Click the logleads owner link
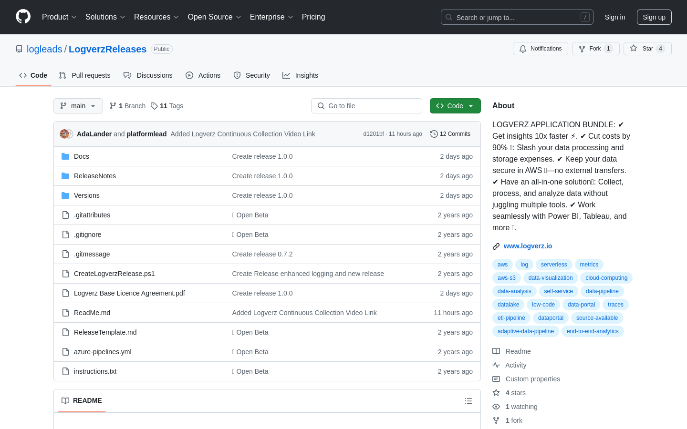This screenshot has height=429, width=687. [44, 49]
